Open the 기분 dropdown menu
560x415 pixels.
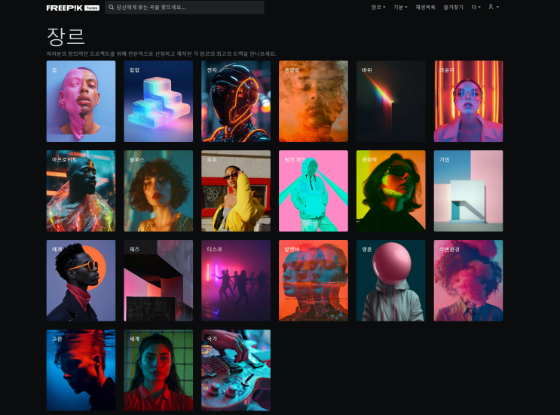pos(400,7)
